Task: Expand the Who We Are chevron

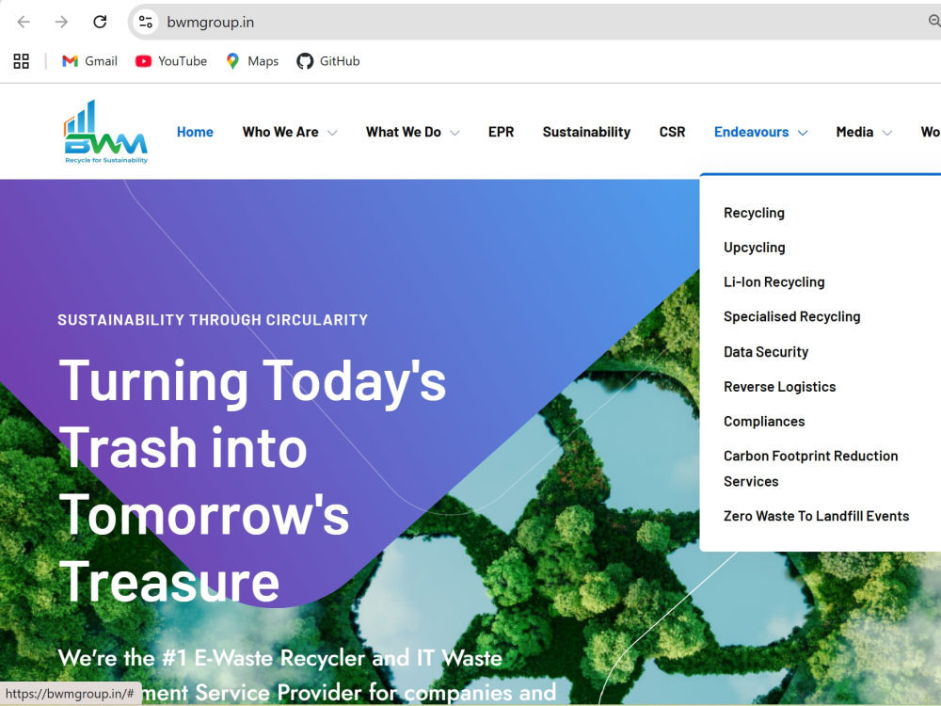Action: pyautogui.click(x=332, y=133)
